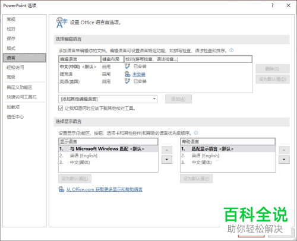Select 中文(简体) in display language list
The height and width of the screenshot is (241, 297).
pos(108,163)
